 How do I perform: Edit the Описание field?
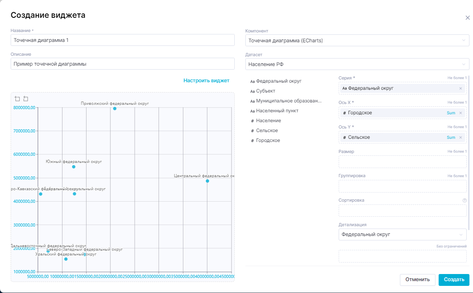click(122, 64)
